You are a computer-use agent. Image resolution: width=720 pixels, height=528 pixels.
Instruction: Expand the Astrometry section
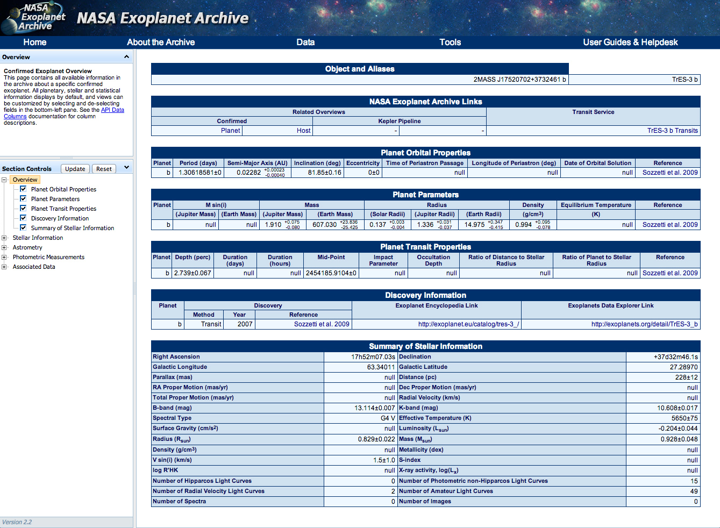tap(4, 247)
